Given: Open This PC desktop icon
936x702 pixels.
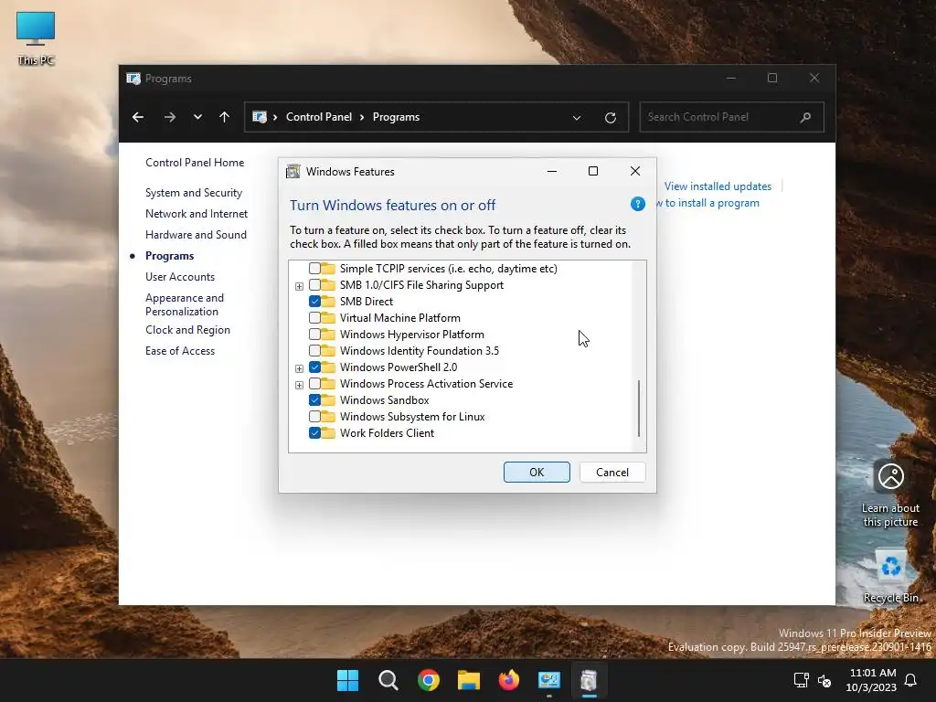Looking at the screenshot, I should 36,37.
